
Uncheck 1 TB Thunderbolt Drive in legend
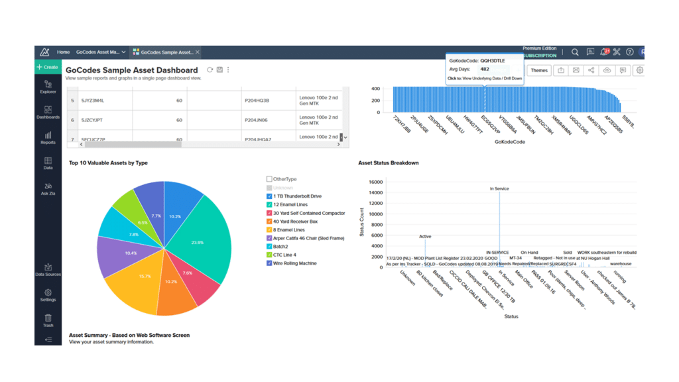pyautogui.click(x=269, y=196)
